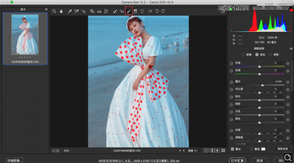
Task: Click the 色调 slider handle
Action: coord(259,74)
